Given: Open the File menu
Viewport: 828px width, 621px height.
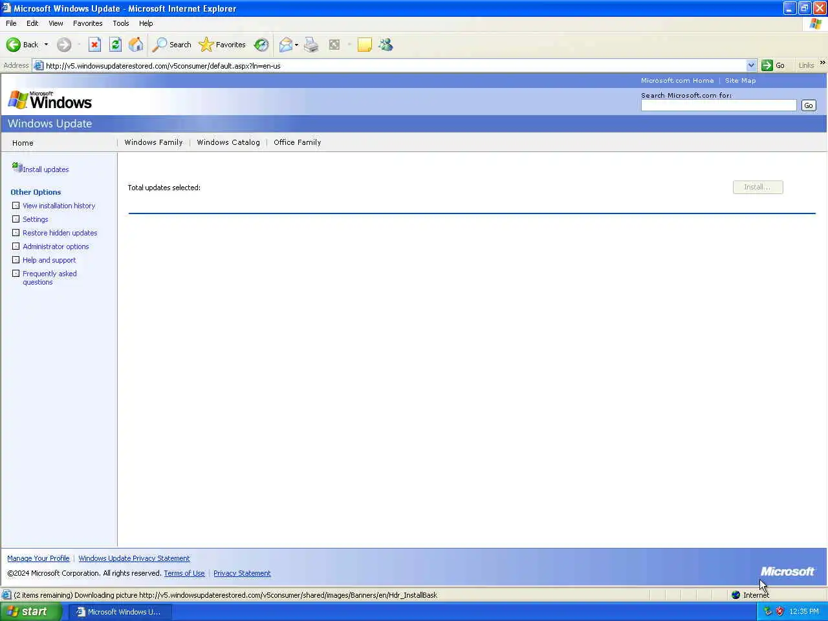Looking at the screenshot, I should (11, 23).
